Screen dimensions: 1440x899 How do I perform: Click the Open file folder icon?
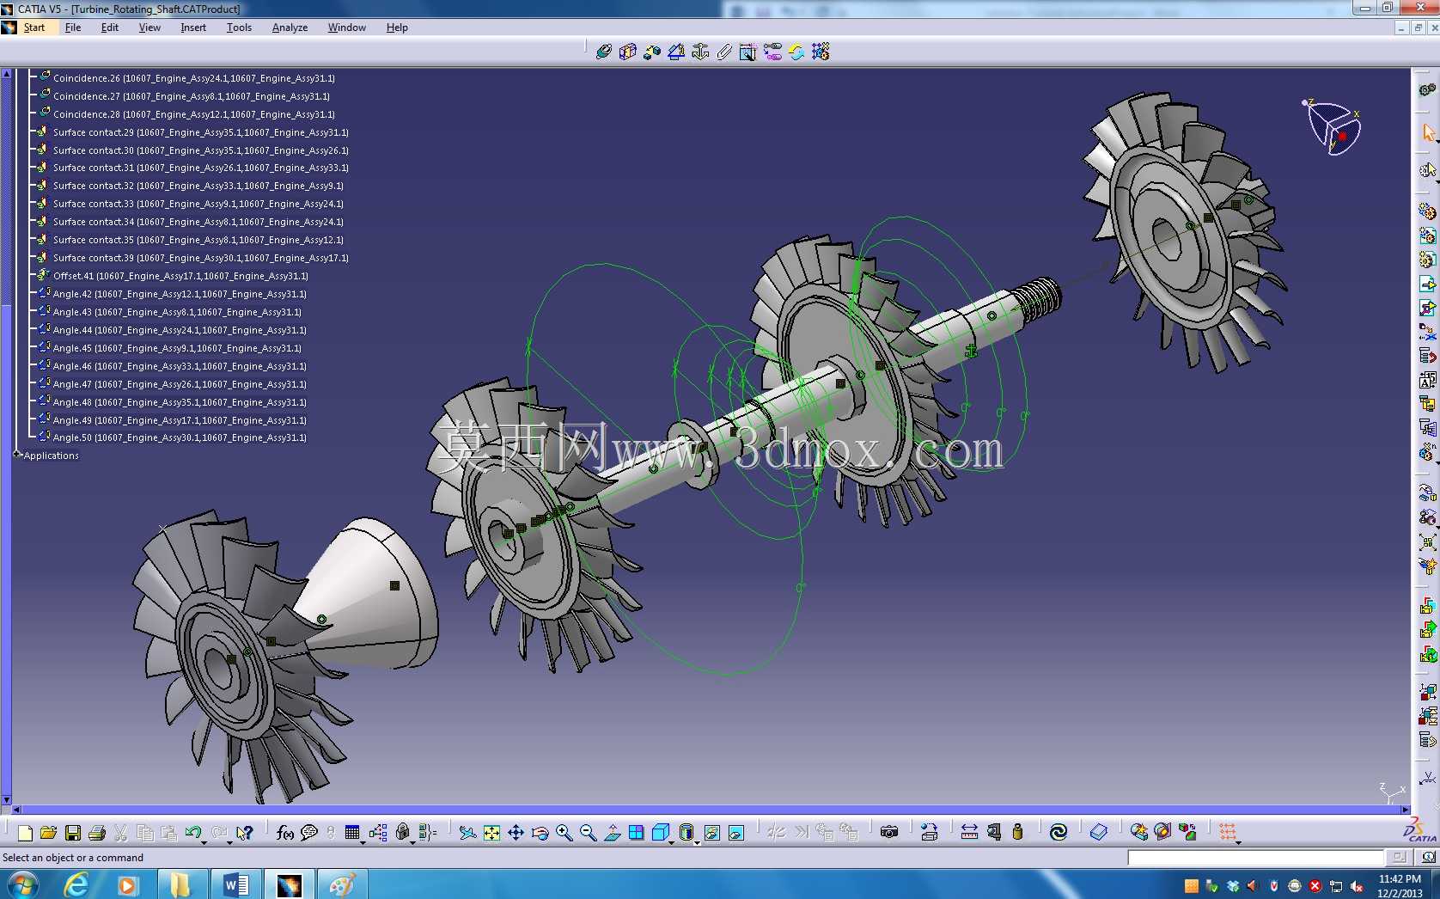48,832
